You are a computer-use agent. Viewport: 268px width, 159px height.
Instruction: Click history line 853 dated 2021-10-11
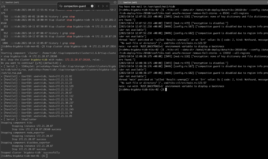pyautogui.click(x=60, y=27)
